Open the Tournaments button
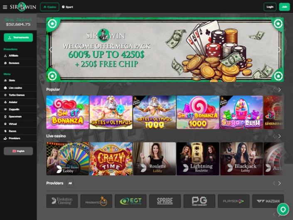Image resolution: width=293 pixels, height=220 pixels. point(18,37)
